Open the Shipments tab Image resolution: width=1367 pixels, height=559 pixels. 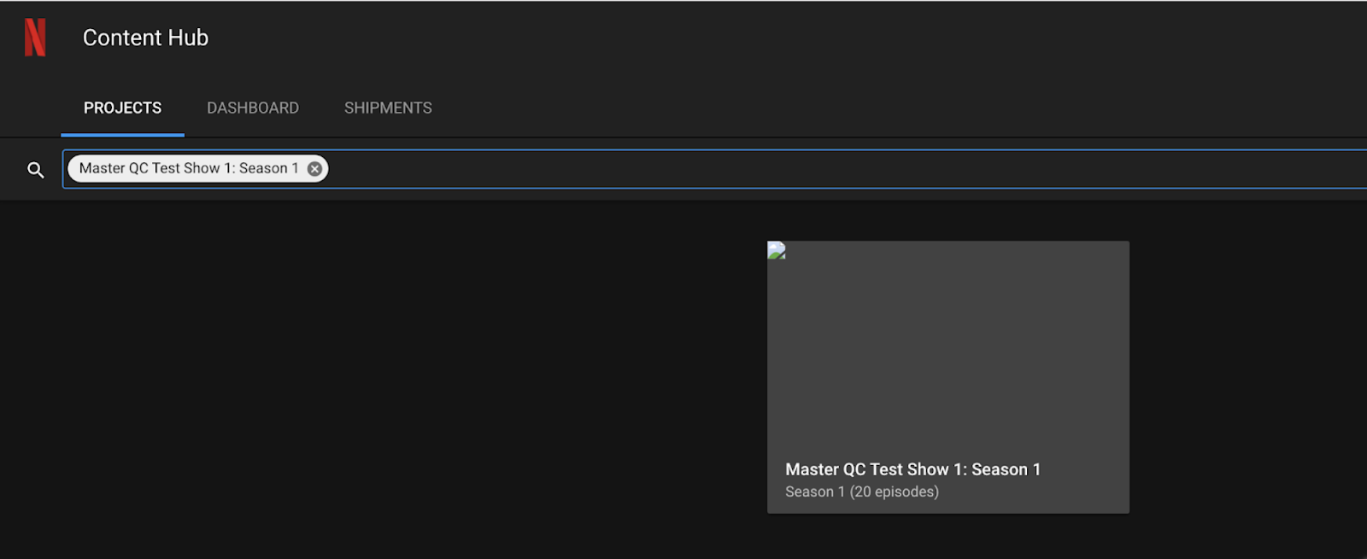pos(388,108)
